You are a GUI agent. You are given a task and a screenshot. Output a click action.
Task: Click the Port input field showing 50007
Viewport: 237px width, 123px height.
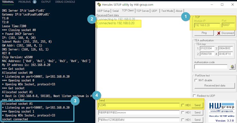[x=228, y=25]
